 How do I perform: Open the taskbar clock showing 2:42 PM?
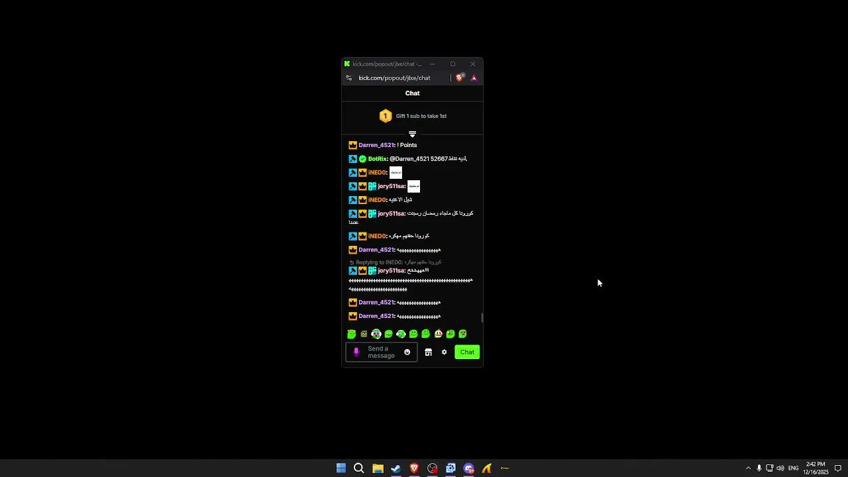(x=816, y=468)
